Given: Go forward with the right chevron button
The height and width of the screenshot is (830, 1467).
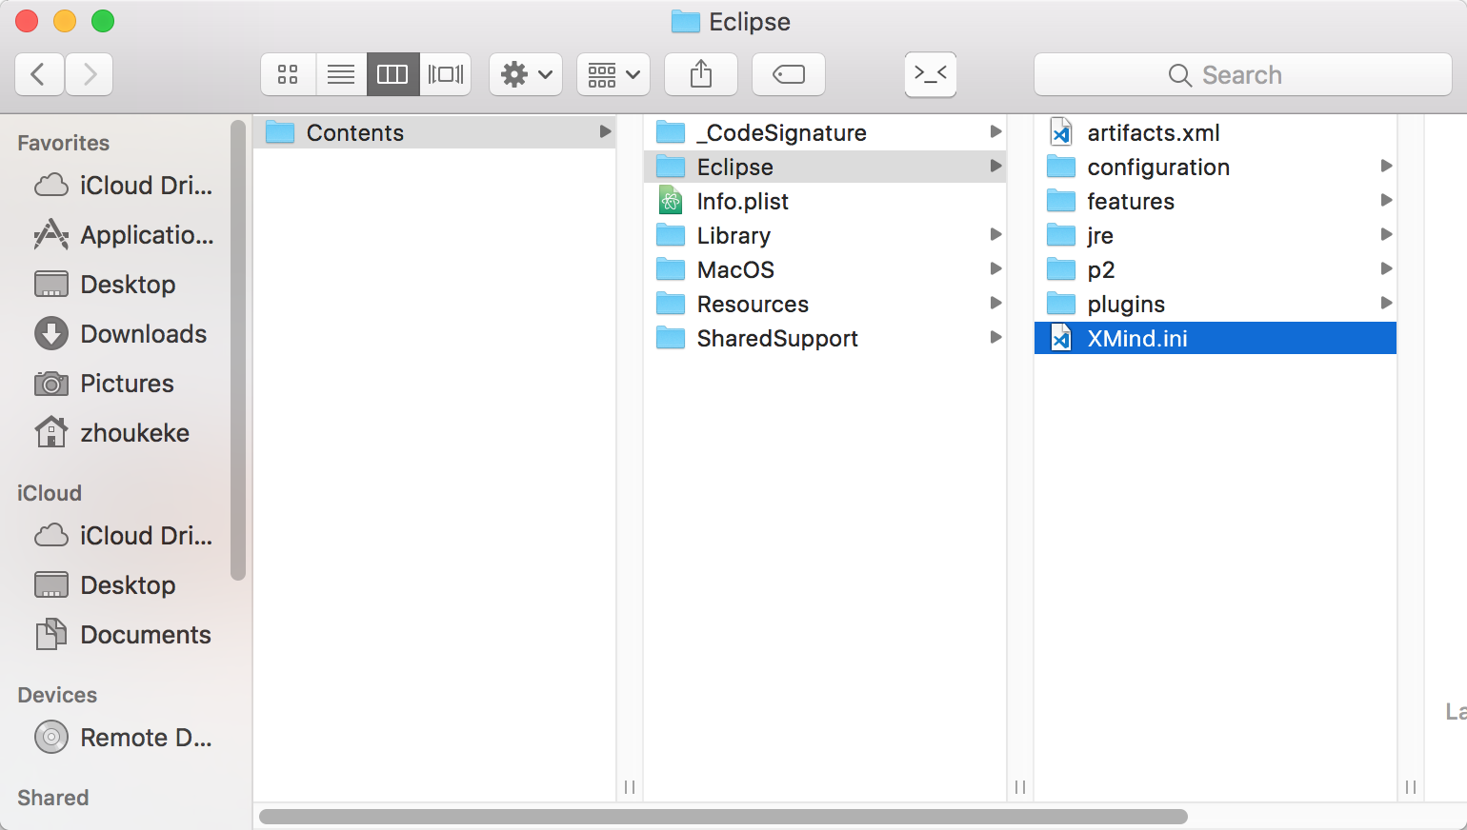Looking at the screenshot, I should pos(90,74).
